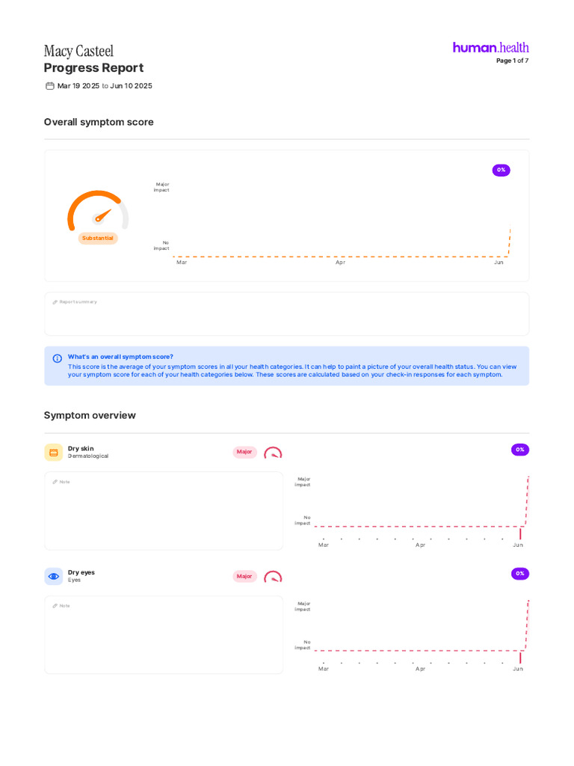Click the info icon in blue banner
The width and height of the screenshot is (574, 766).
pyautogui.click(x=57, y=358)
